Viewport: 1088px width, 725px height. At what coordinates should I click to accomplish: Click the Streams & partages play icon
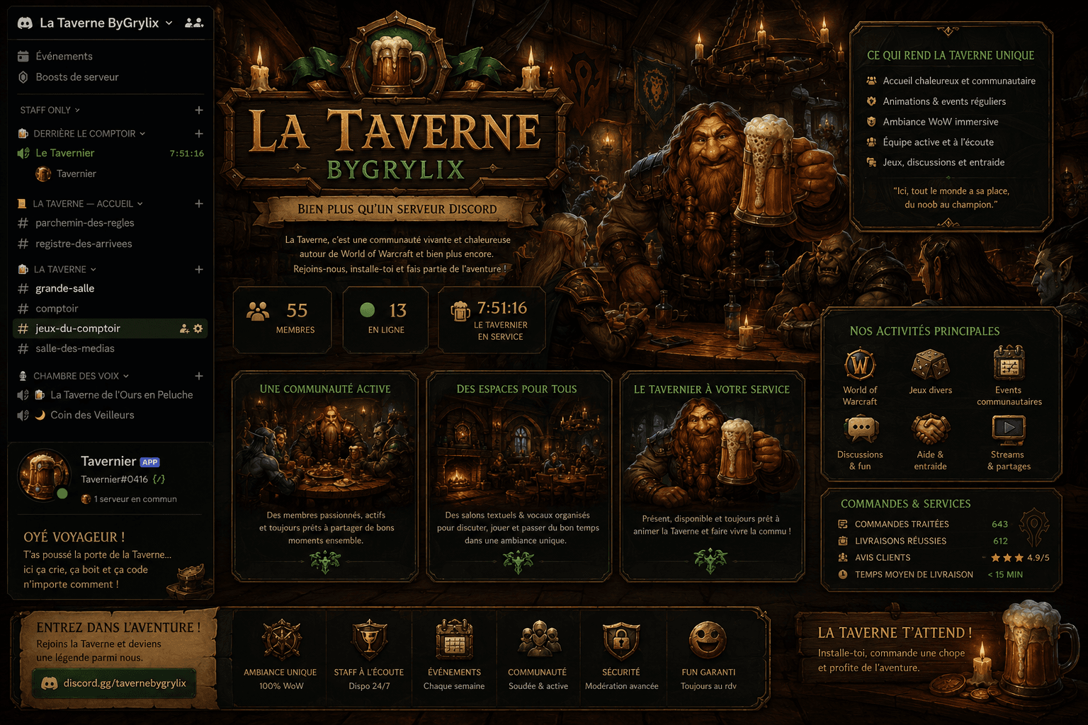coord(1009,429)
